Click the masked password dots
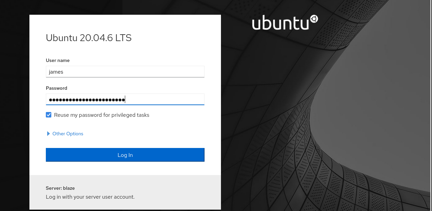432x211 pixels. [x=87, y=100]
